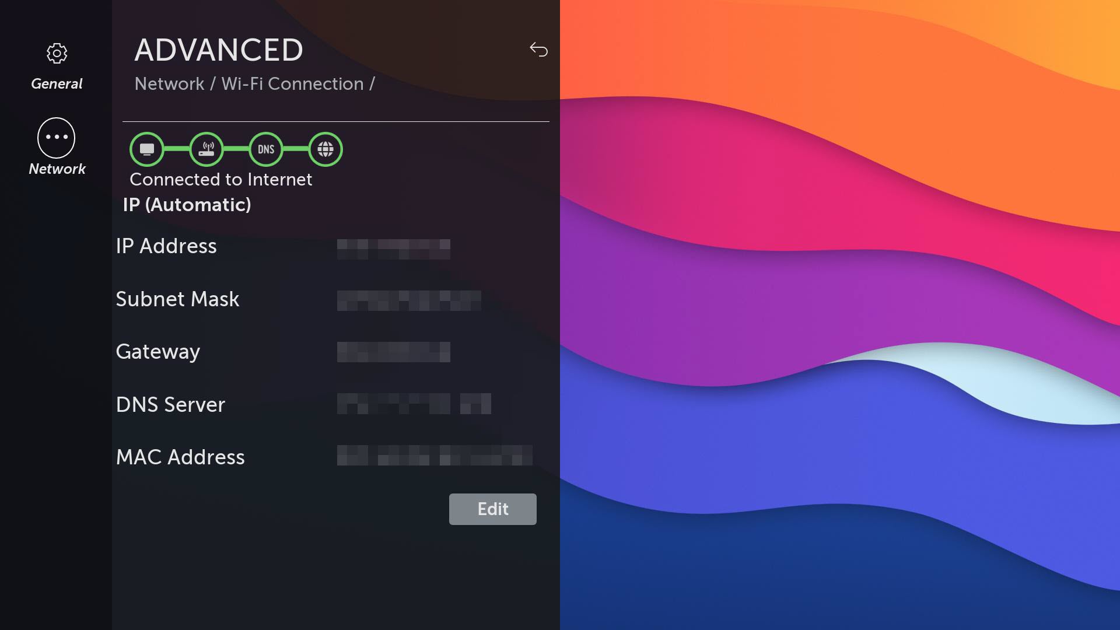The height and width of the screenshot is (630, 1120).
Task: Click the device/computer connection icon
Action: pyautogui.click(x=146, y=149)
